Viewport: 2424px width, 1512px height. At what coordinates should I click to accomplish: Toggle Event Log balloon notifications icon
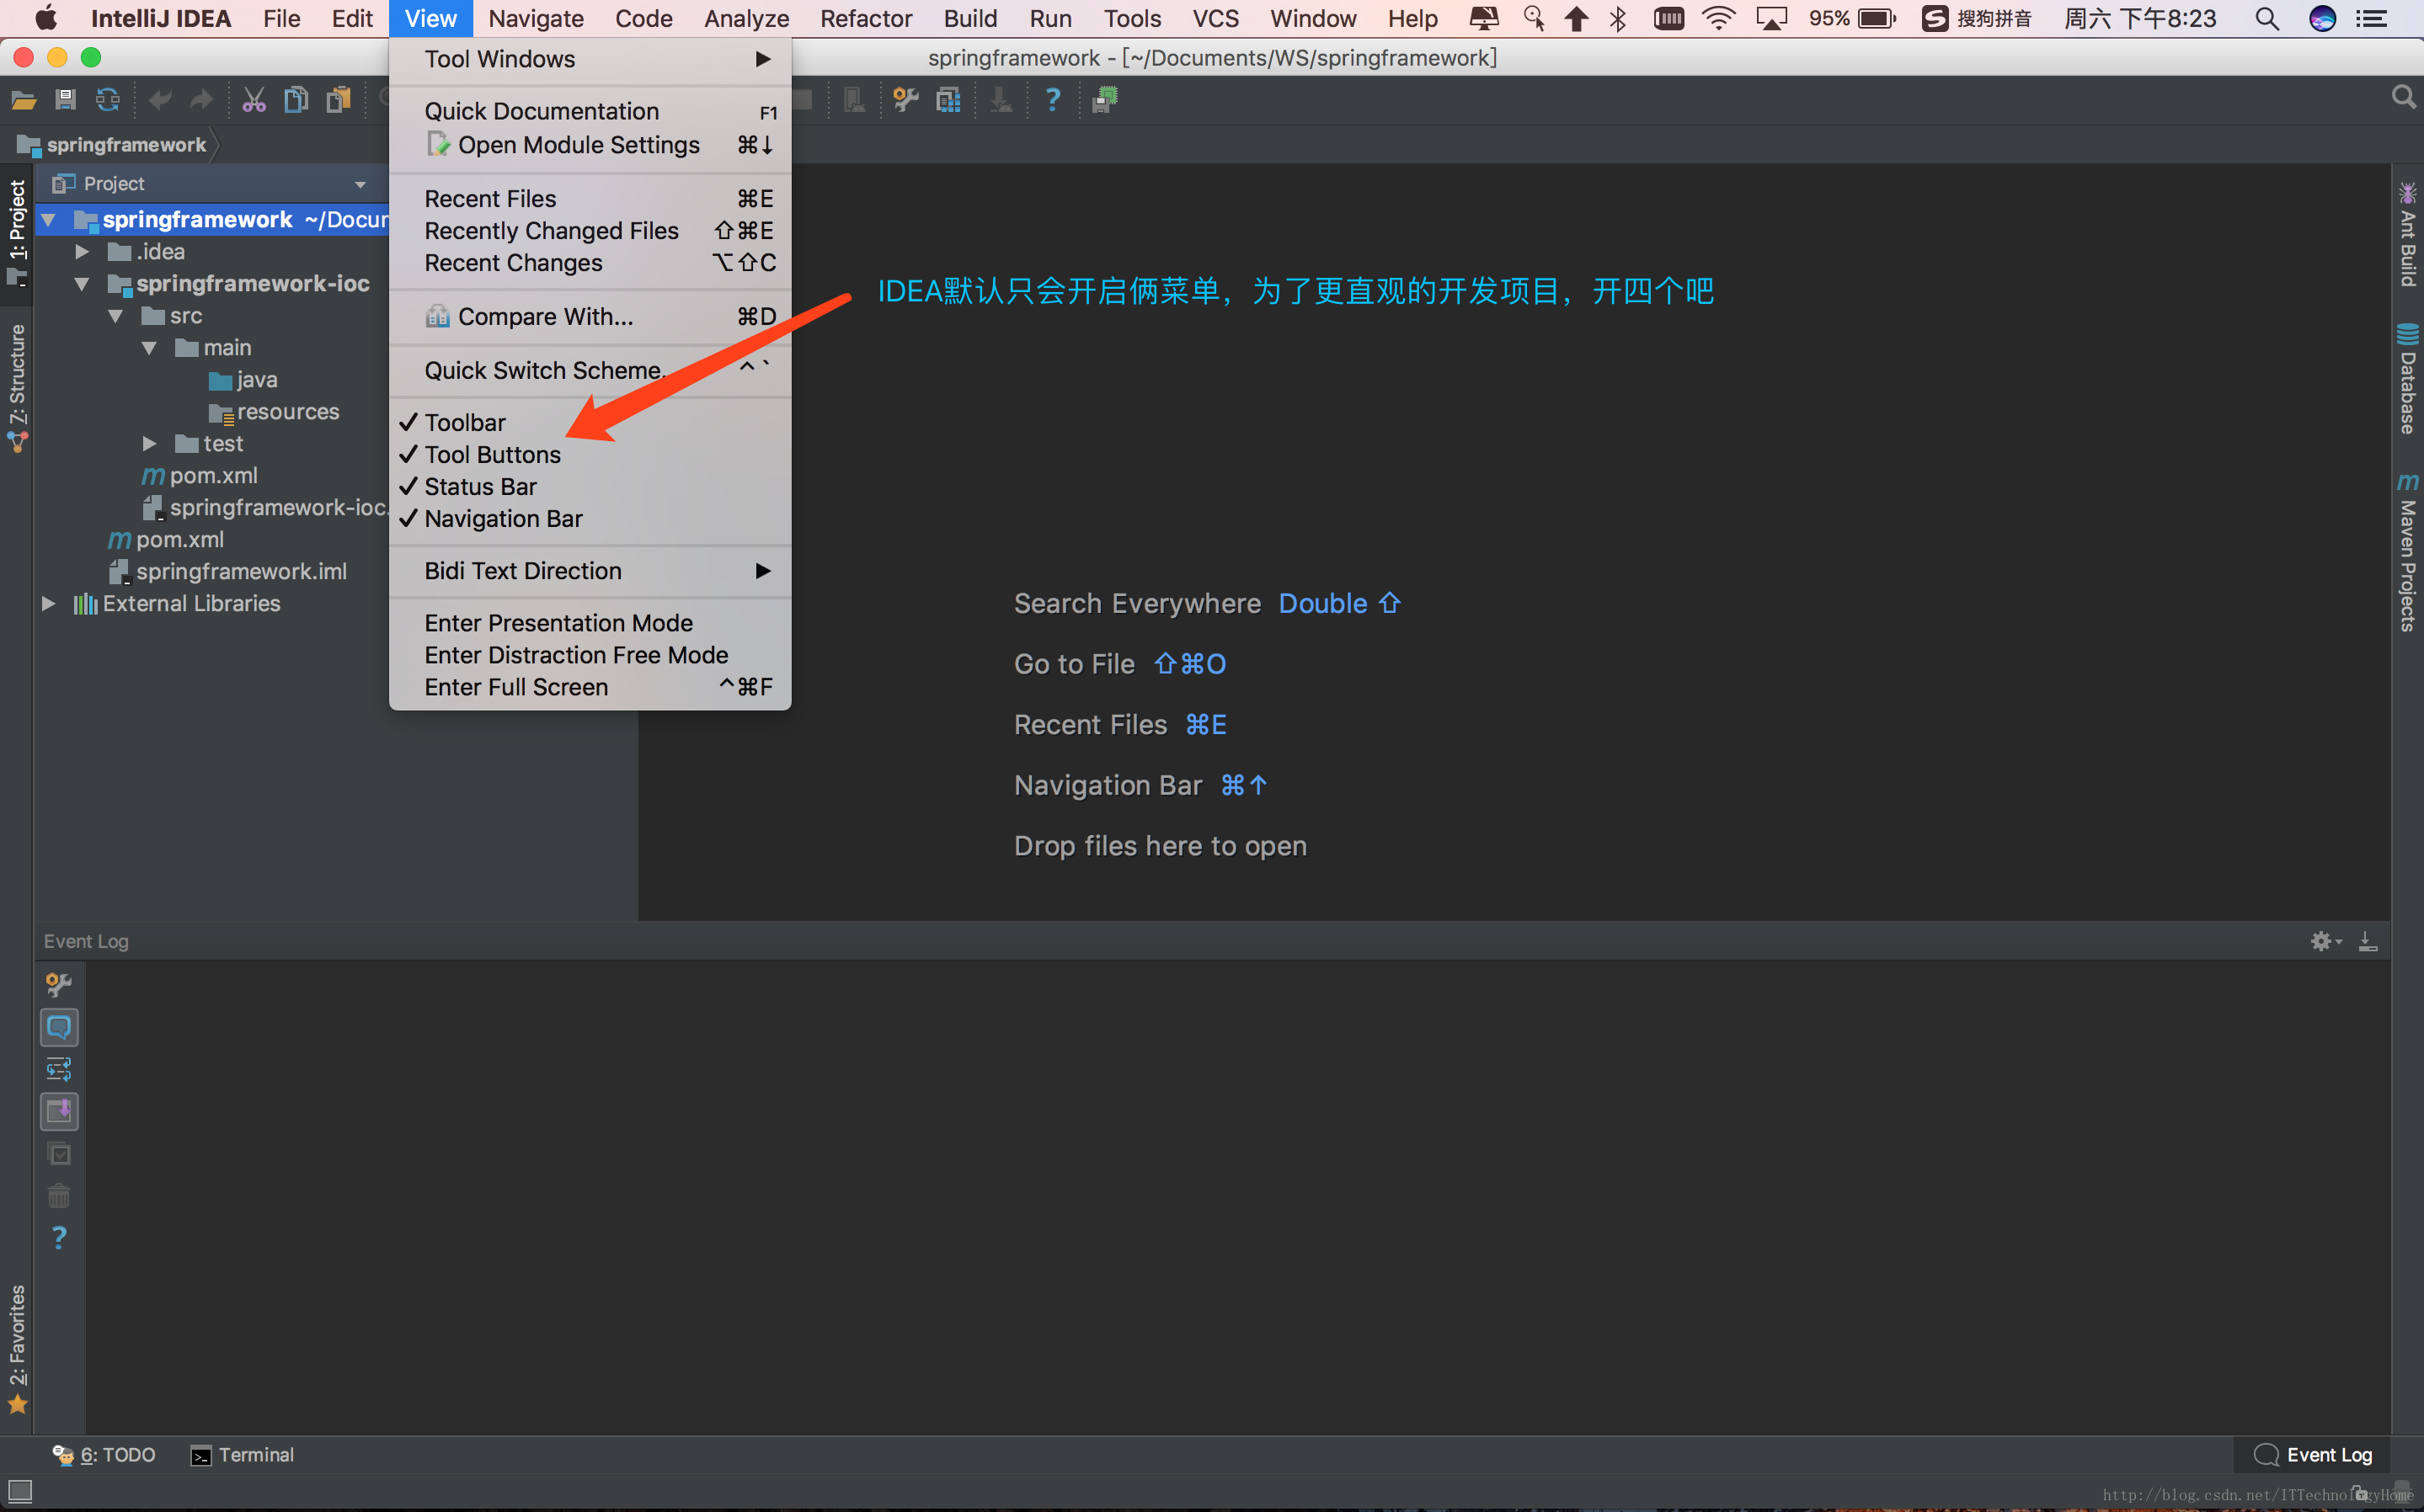pyautogui.click(x=59, y=1027)
